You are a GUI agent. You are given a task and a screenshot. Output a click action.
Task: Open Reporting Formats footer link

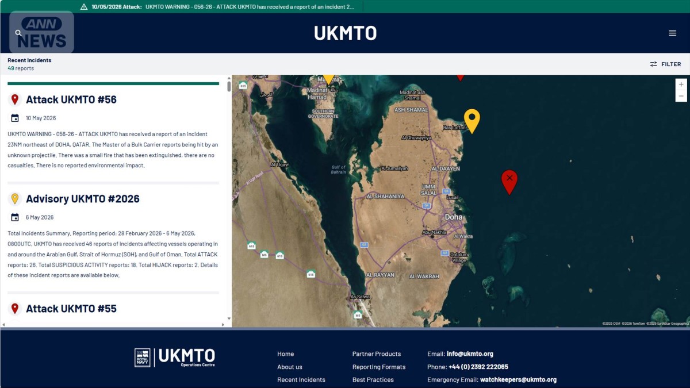(379, 367)
